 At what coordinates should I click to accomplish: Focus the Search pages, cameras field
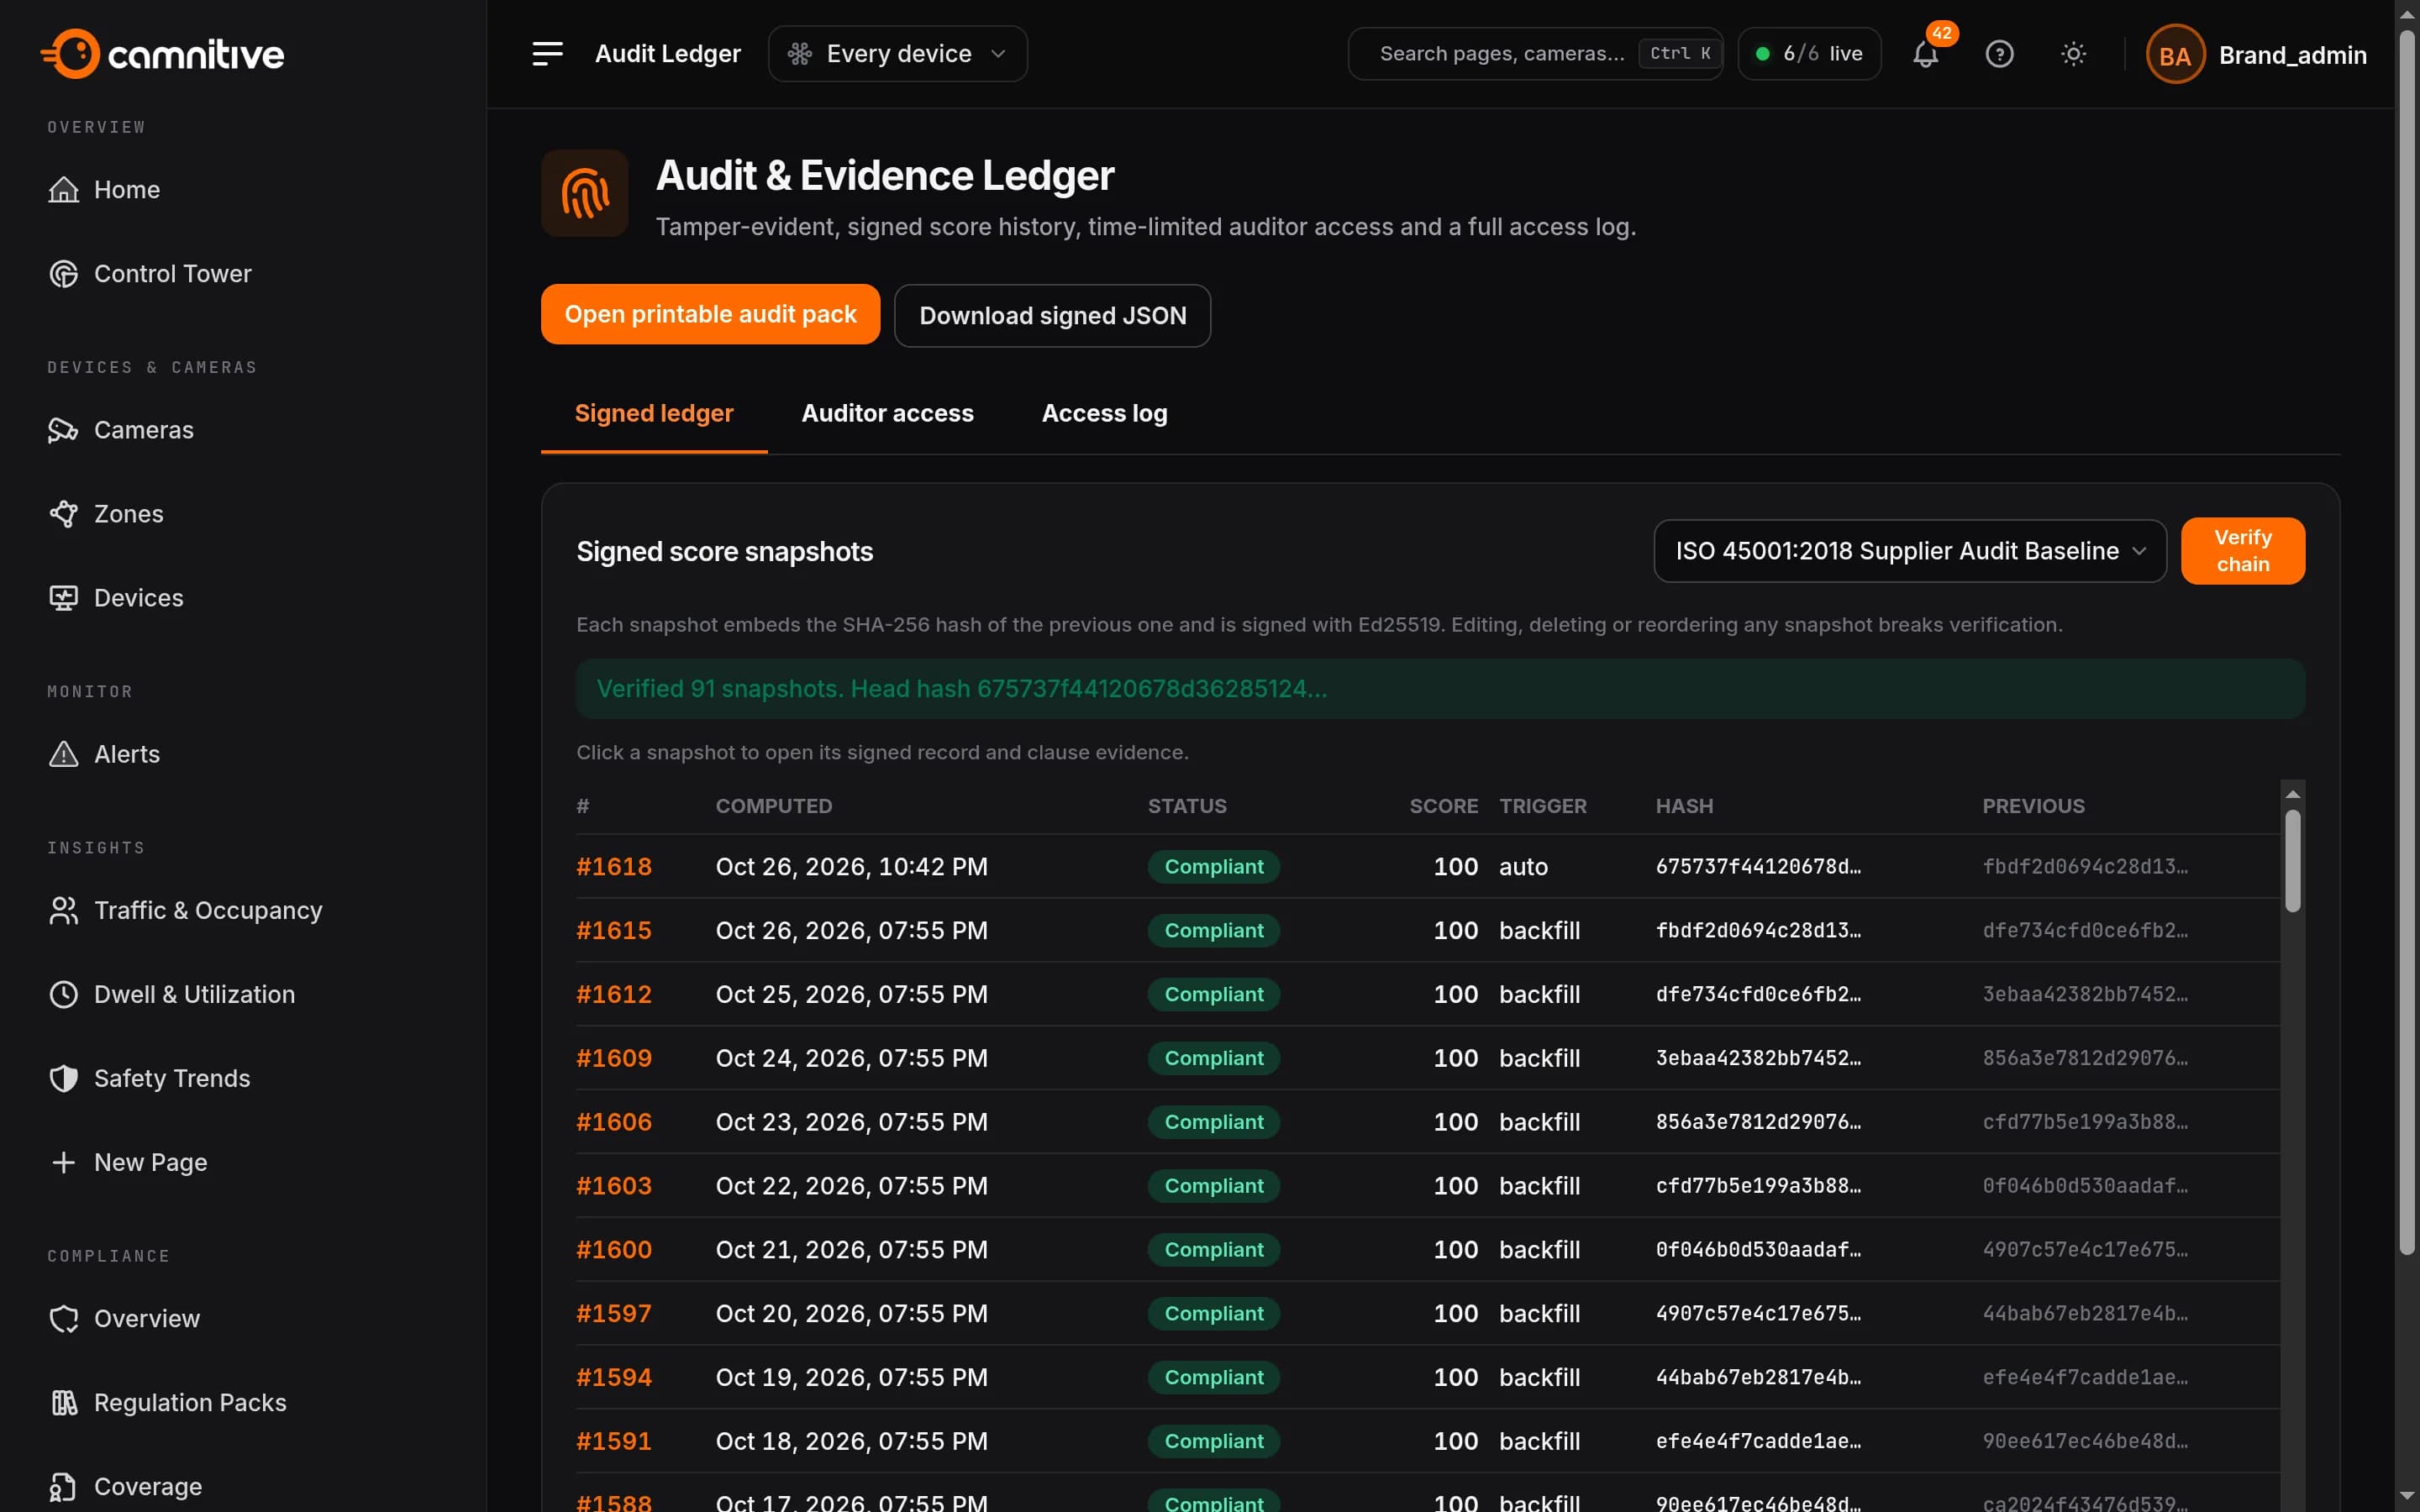pyautogui.click(x=1534, y=54)
